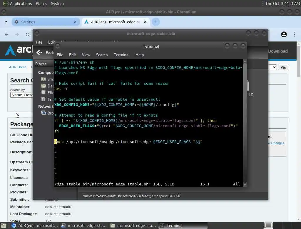Open the Chromium three-dot menu
301x229 pixels.
pos(295,34)
